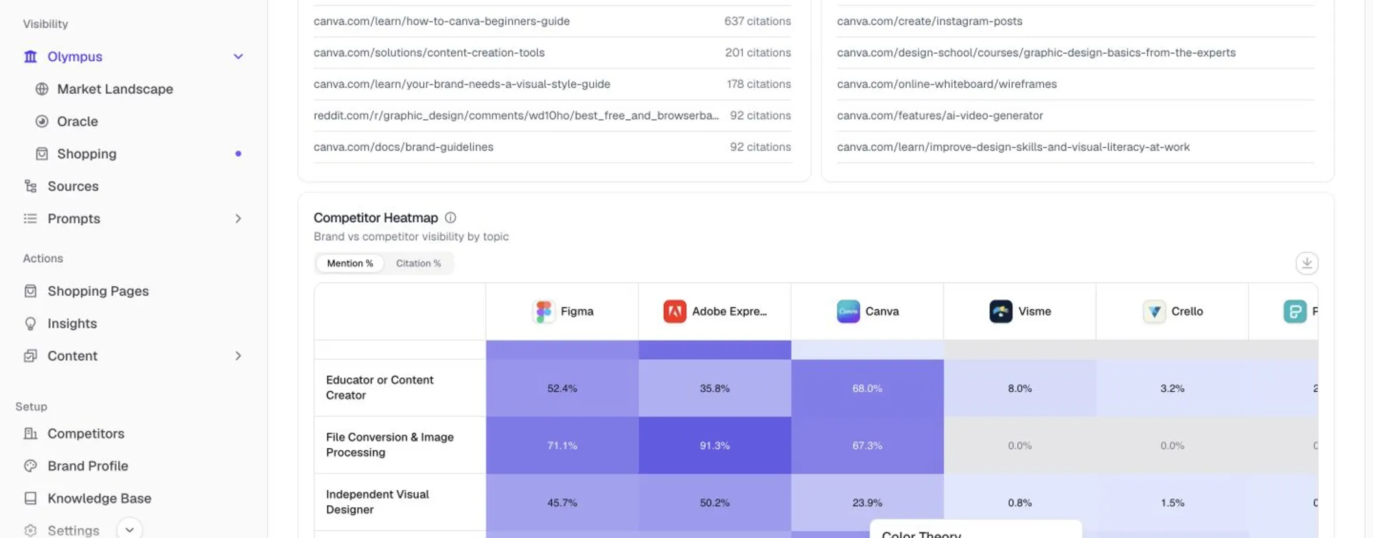The height and width of the screenshot is (538, 1373).
Task: Click the Sources tree icon
Action: (x=30, y=186)
